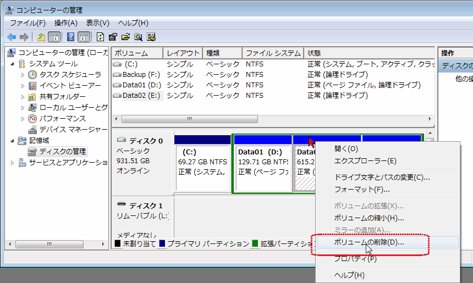The height and width of the screenshot is (283, 473).
Task: Click the ボリューム column header
Action: [137, 53]
